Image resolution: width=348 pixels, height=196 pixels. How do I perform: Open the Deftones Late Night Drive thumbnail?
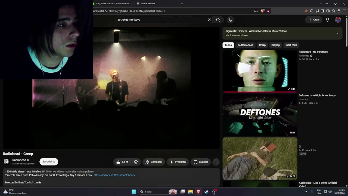[x=260, y=115]
